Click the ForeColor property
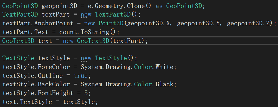This screenshot has height=107, width=278. click(x=54, y=67)
